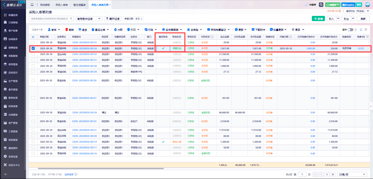Check the row CGRK-20250930-00135 checkbox
The width and height of the screenshot is (373, 179).
click(33, 42)
